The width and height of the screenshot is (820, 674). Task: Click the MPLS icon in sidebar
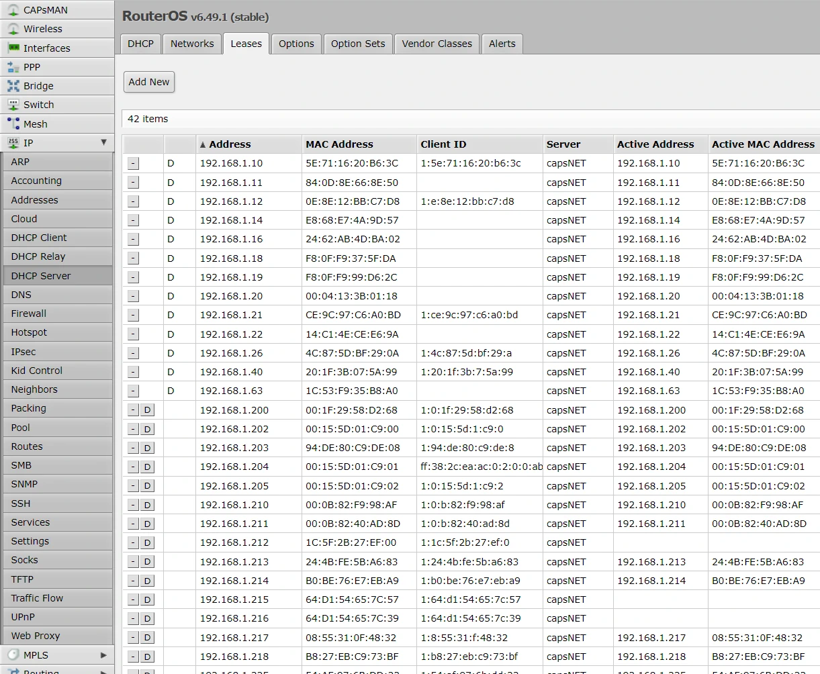tap(13, 655)
